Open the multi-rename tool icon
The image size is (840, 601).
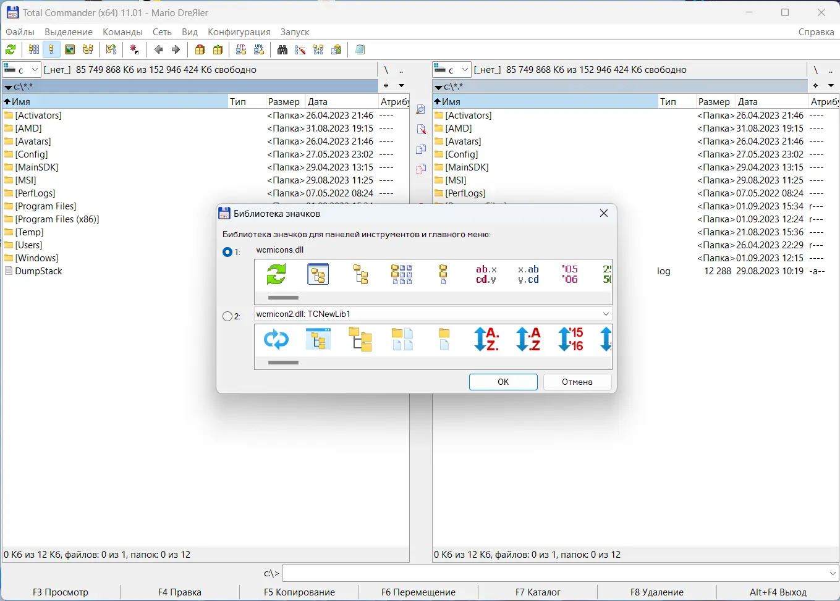click(x=300, y=50)
